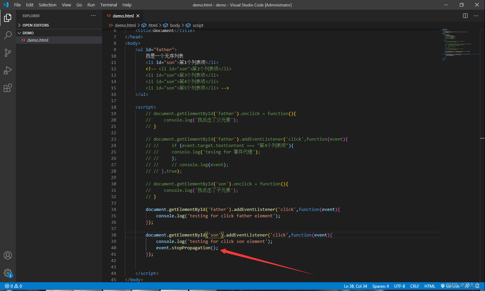Click demo.html in the breadcrumb

point(125,25)
